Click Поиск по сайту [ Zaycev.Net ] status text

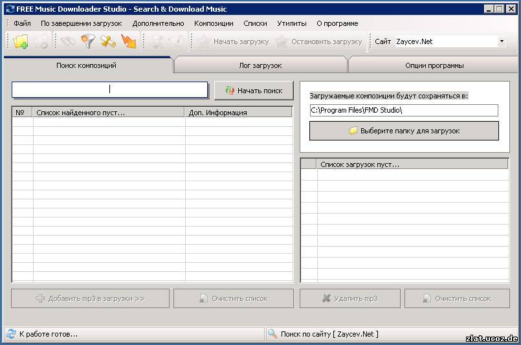point(329,334)
